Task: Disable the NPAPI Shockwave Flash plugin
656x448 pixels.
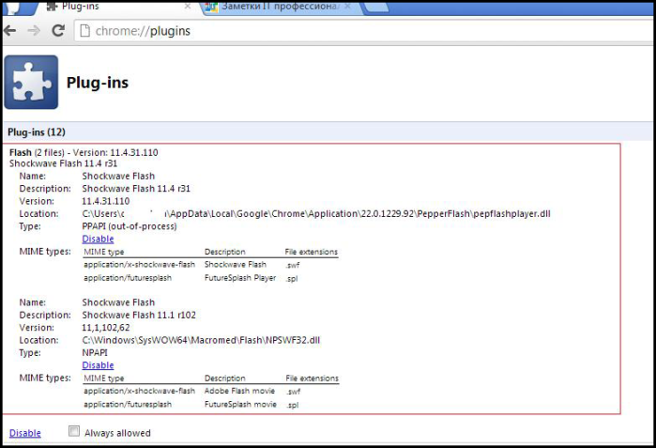Action: tap(98, 365)
